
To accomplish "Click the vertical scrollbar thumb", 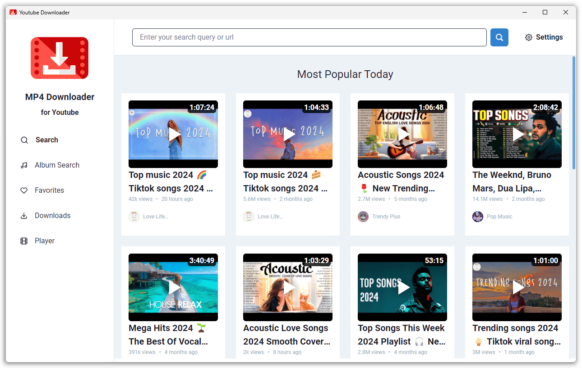I will (574, 113).
